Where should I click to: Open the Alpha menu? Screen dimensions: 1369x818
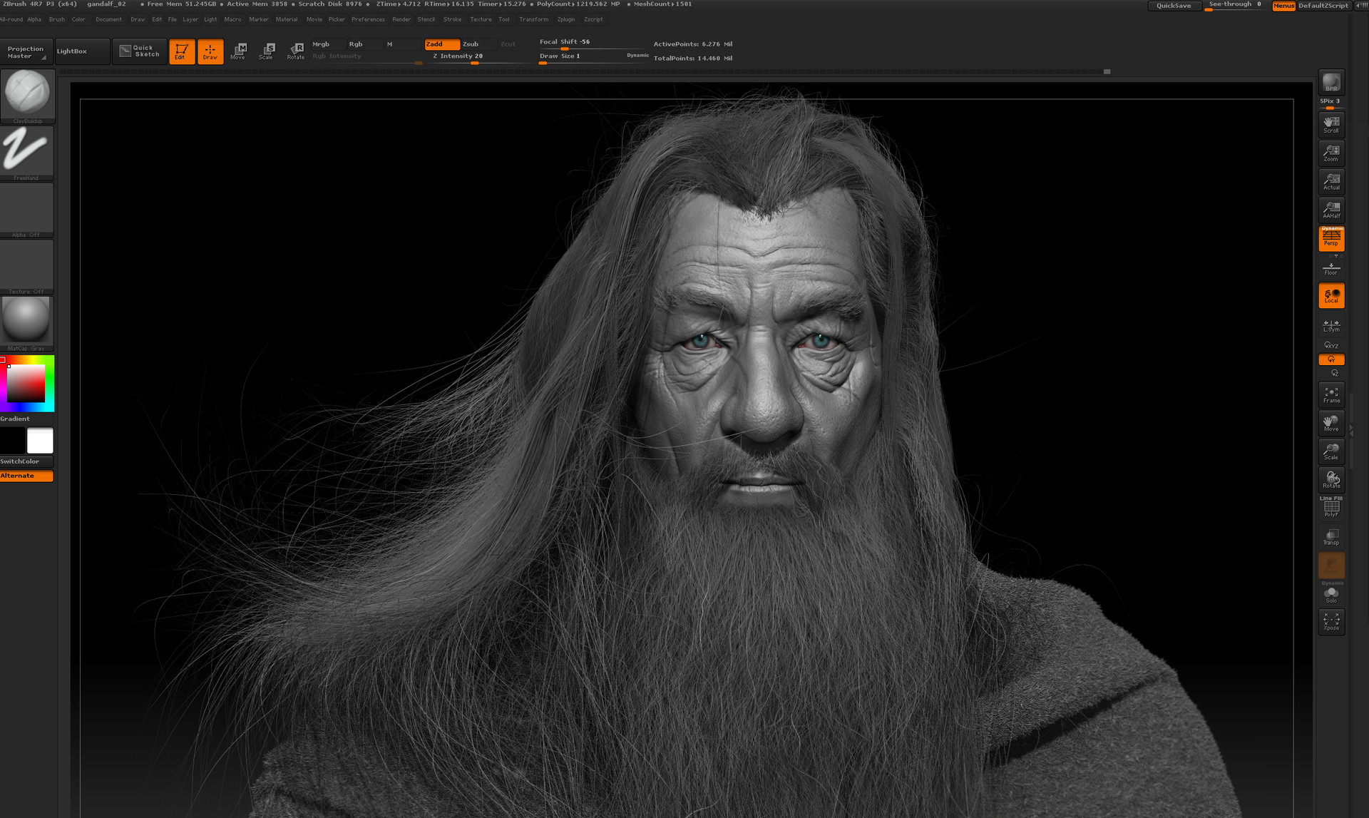(34, 19)
